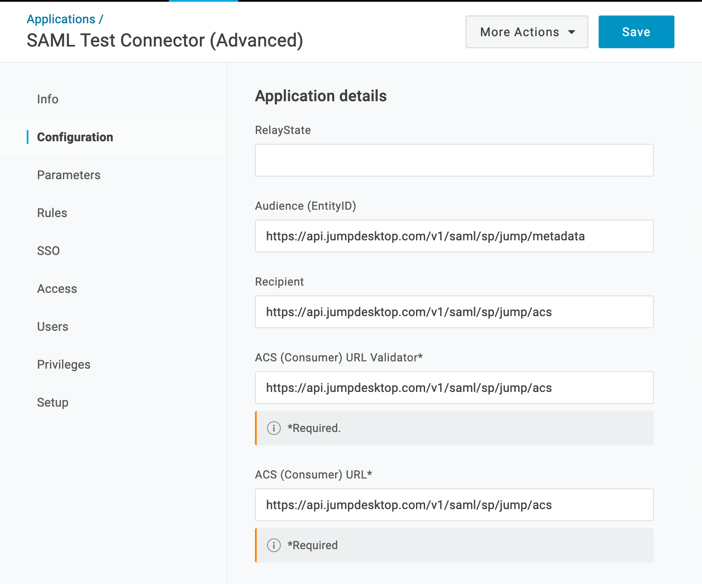
Task: Go to the Parameters tab
Action: (68, 175)
